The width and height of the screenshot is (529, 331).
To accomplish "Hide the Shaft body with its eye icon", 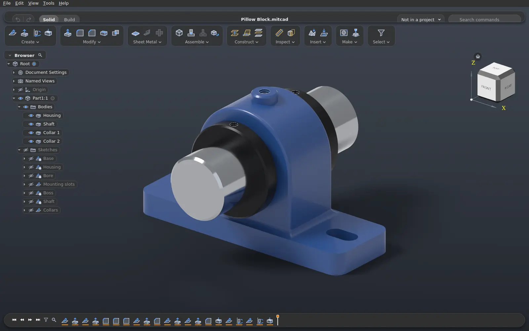I will coord(31,124).
